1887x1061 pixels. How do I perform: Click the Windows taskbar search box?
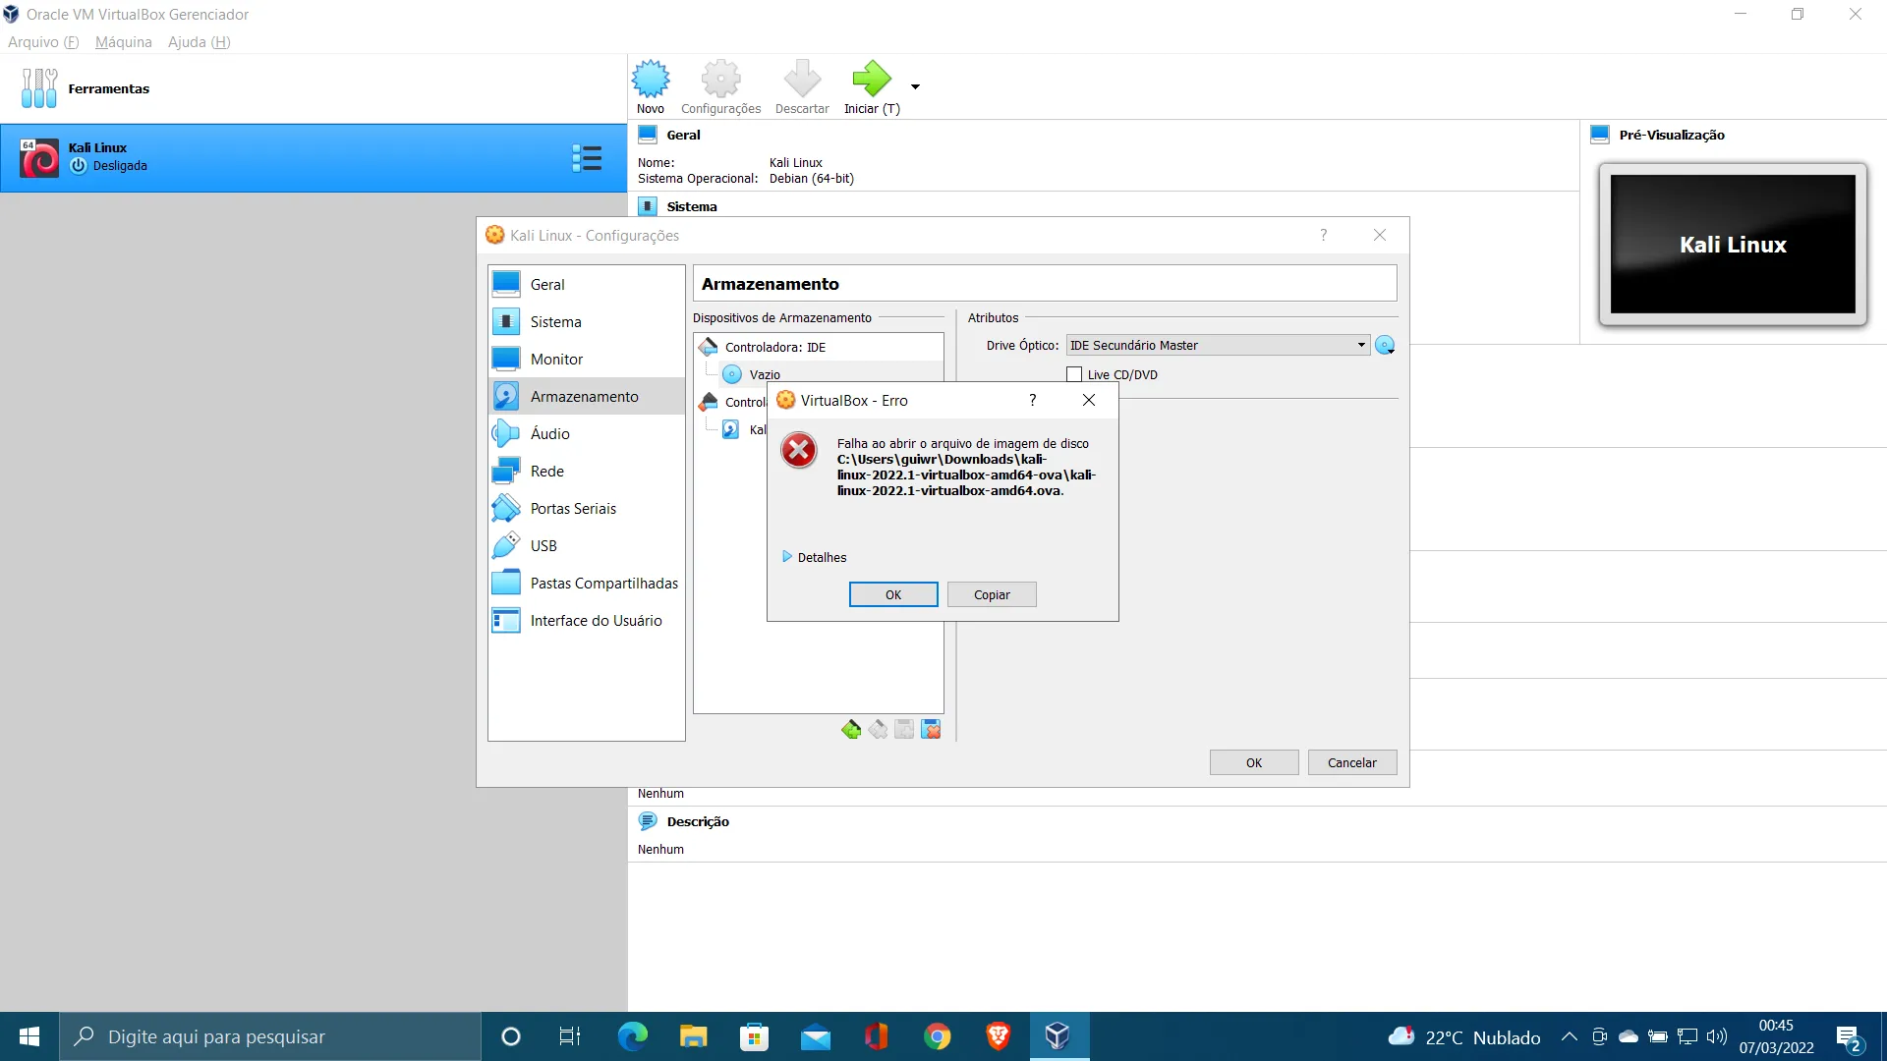[x=270, y=1036]
